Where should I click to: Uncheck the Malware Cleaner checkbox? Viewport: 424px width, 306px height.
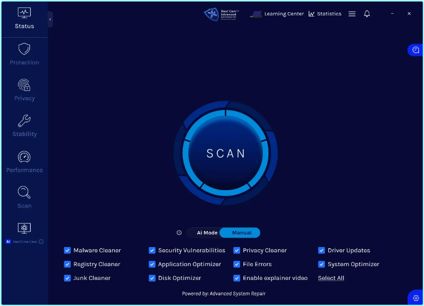coord(67,250)
